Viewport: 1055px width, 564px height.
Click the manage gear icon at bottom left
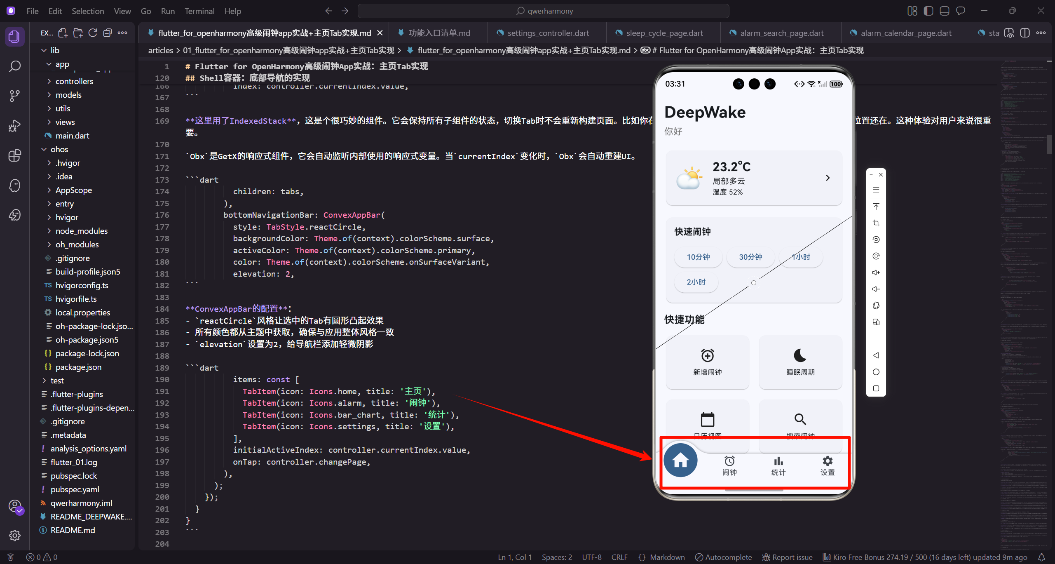click(15, 535)
